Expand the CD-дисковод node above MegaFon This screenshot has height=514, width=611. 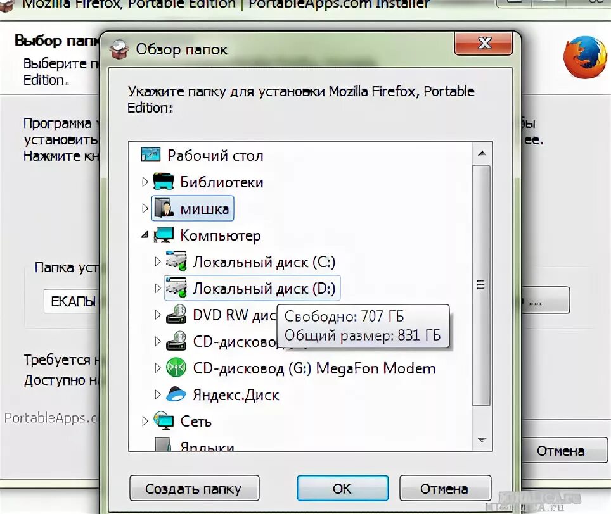(x=157, y=341)
